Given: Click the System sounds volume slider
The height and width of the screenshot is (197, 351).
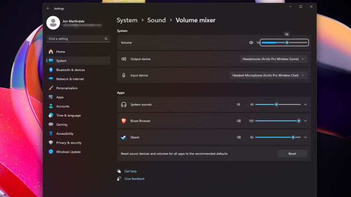Looking at the screenshot, I should 278,105.
